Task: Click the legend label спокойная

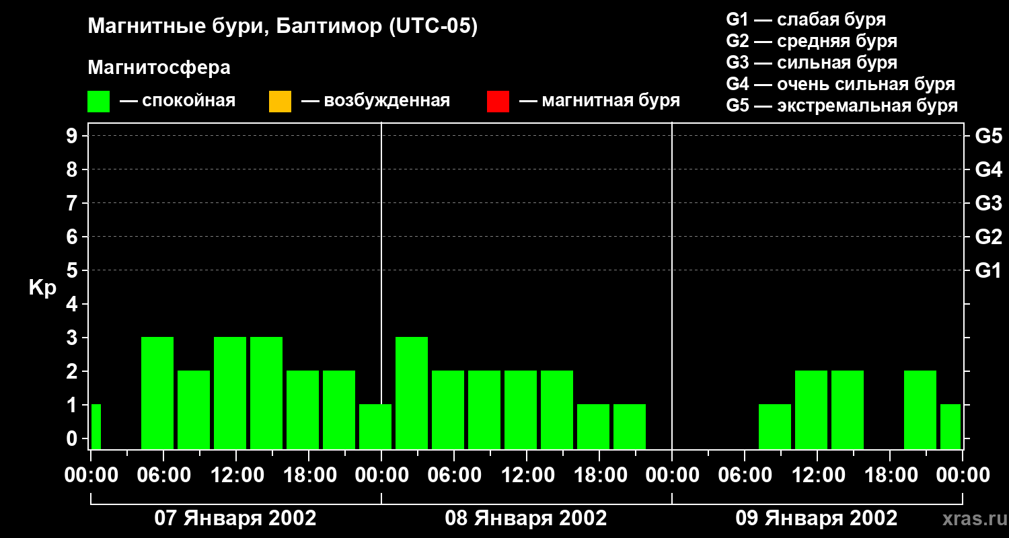Action: click(189, 101)
